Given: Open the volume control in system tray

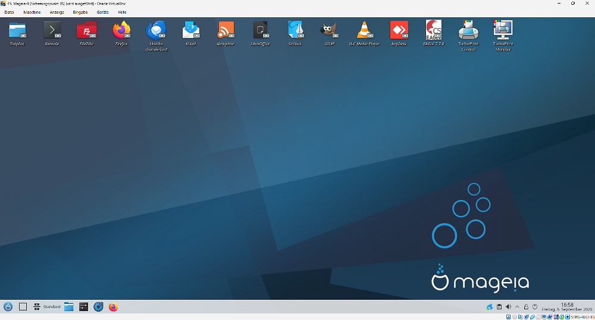Looking at the screenshot, I should pyautogui.click(x=508, y=307).
